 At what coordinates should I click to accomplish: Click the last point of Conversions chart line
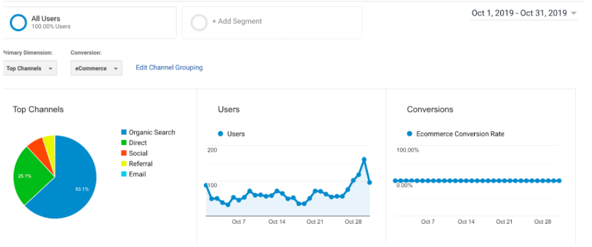(x=559, y=181)
